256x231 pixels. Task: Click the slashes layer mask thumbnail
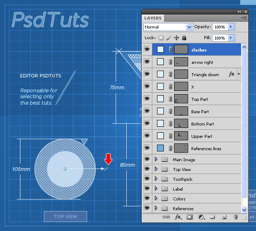pos(181,49)
